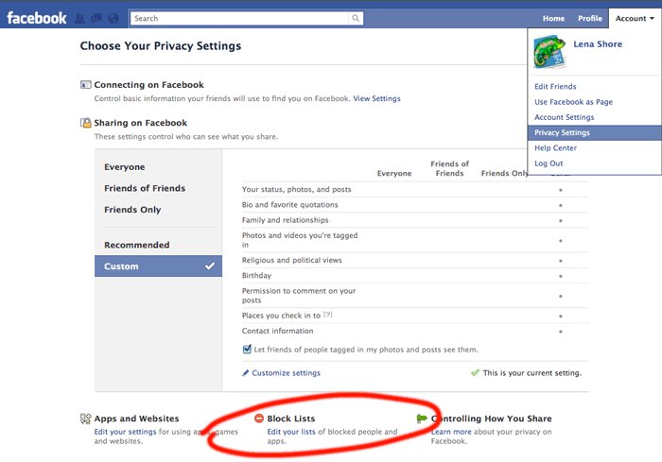Select Edit Friends in account menu

click(x=555, y=87)
